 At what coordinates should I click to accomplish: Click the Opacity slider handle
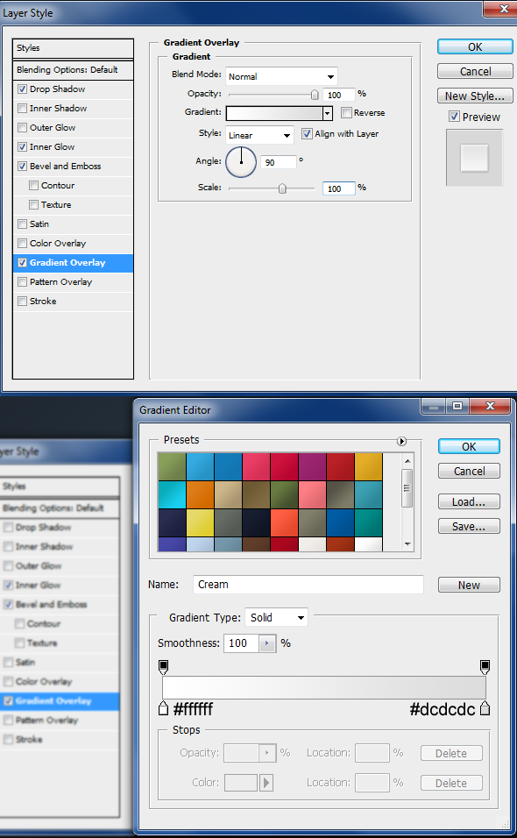[315, 96]
